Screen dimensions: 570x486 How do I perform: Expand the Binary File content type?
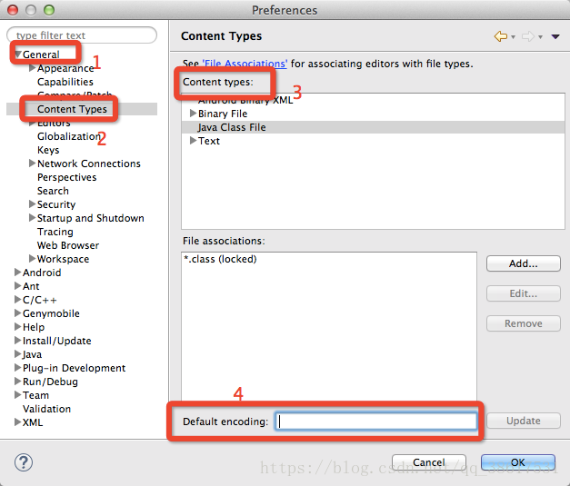point(193,114)
